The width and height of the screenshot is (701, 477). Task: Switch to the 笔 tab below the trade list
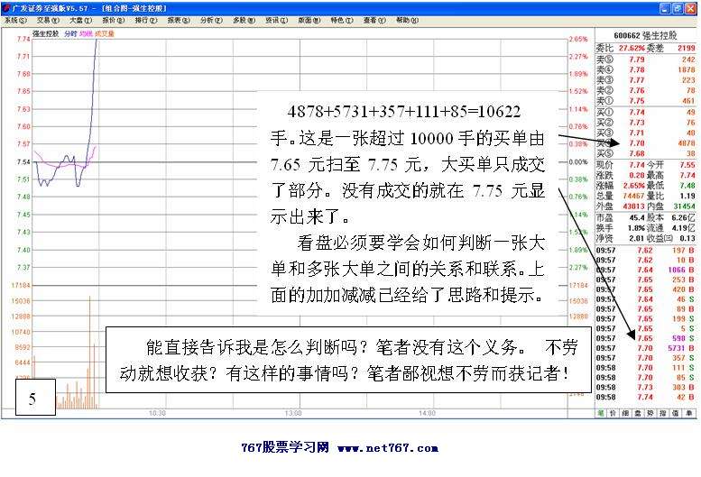602,412
